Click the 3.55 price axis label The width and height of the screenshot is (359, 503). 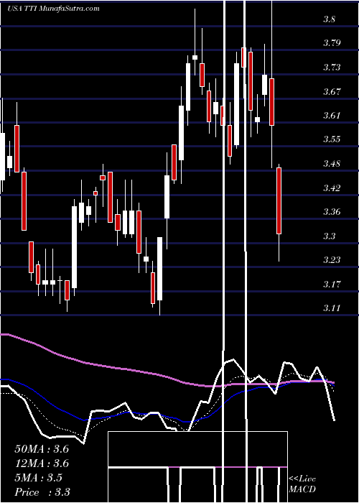(x=332, y=139)
